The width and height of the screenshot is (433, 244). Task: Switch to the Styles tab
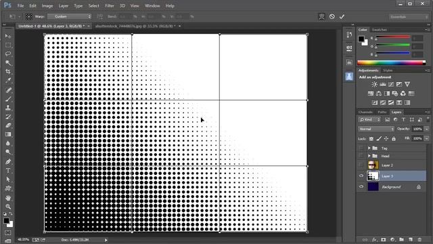388,70
